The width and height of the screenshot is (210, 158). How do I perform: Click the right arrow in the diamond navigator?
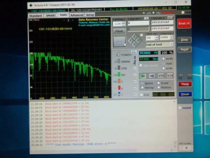pyautogui.click(x=139, y=40)
